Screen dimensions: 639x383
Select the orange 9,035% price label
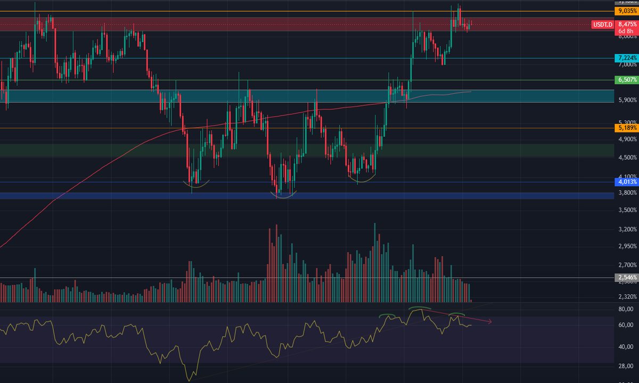[x=626, y=11]
